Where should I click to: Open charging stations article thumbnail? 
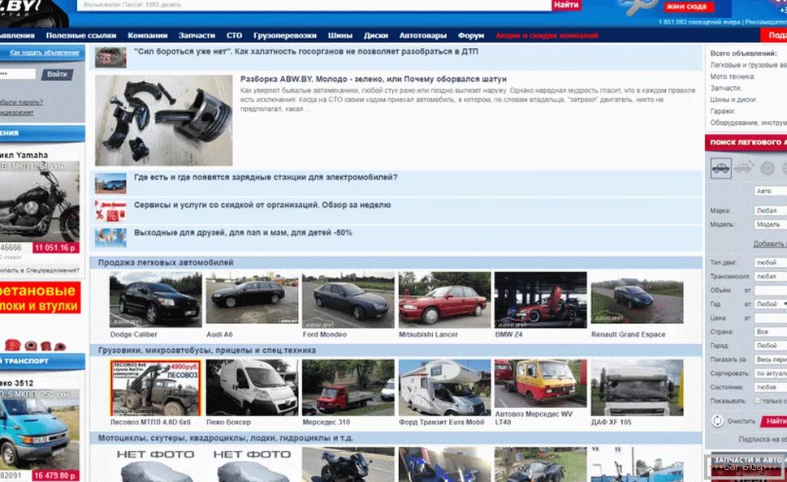click(110, 183)
